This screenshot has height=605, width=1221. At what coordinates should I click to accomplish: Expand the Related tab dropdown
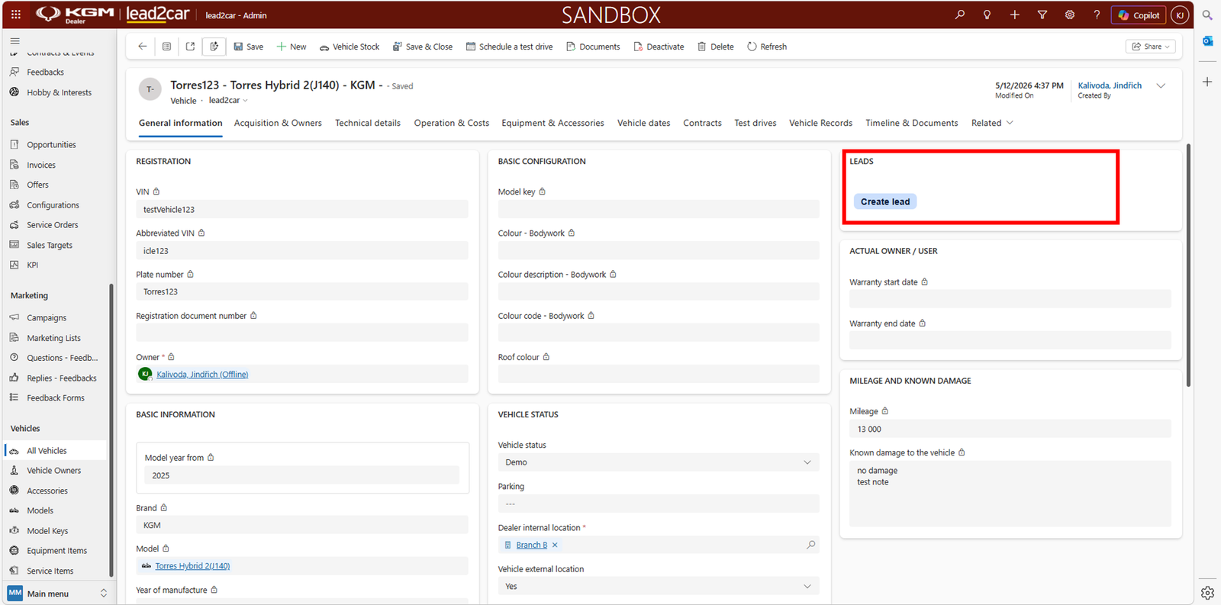tap(992, 123)
